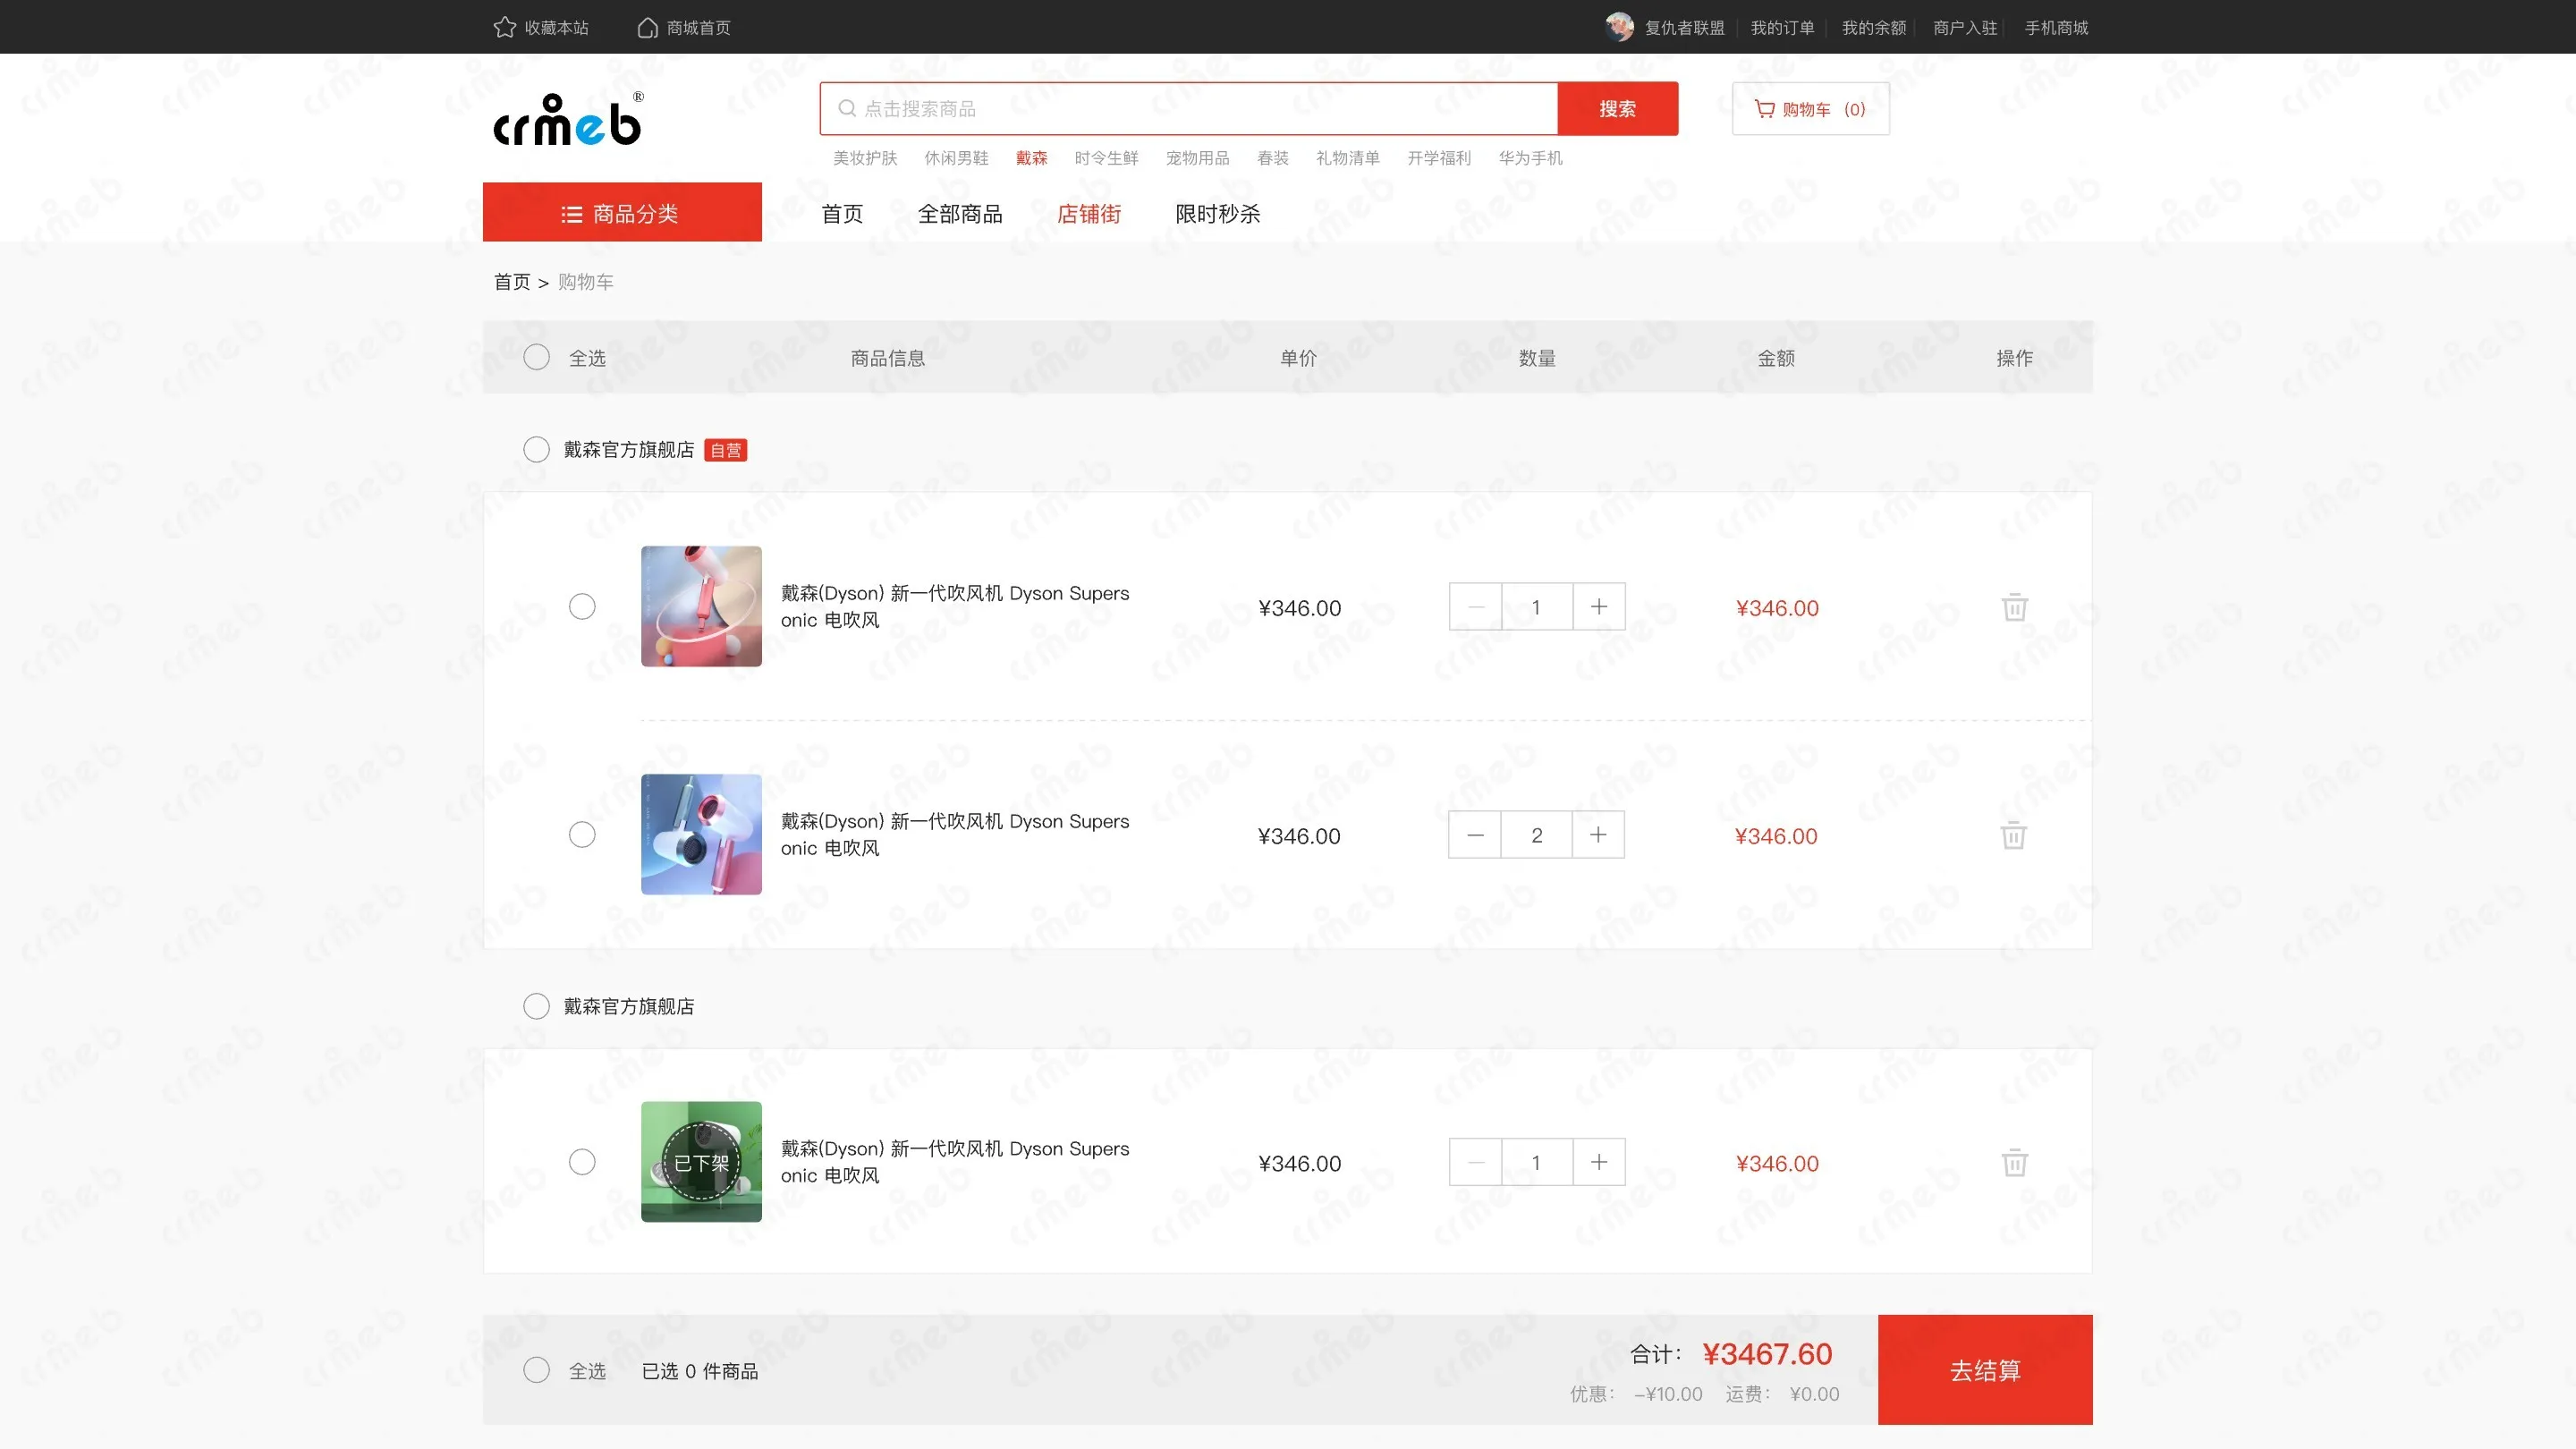Click the 商品信息 column header
Image resolution: width=2576 pixels, height=1449 pixels.
coord(888,358)
